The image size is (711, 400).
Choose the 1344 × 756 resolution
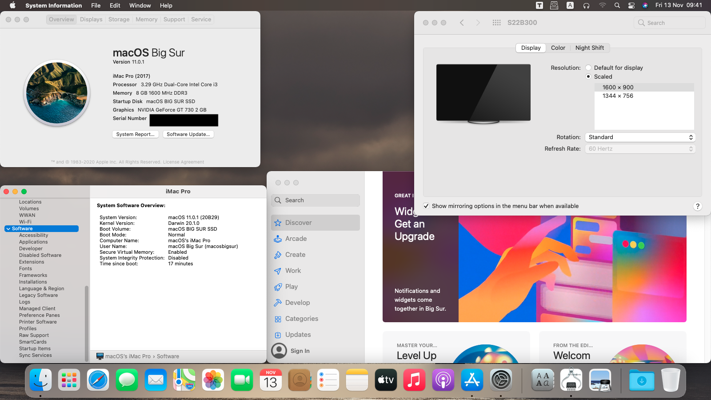coord(644,96)
